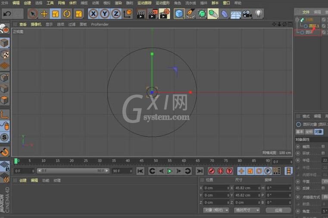This screenshot has width=328, height=218.
Task: Open the Floor environment icon
Action: tap(236, 14)
